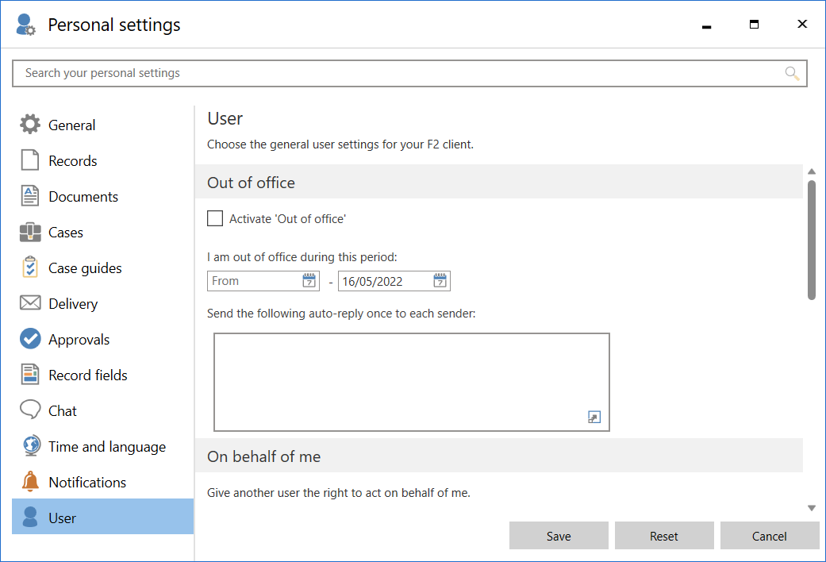Image resolution: width=826 pixels, height=562 pixels.
Task: Open the Chat speech bubble icon
Action: [x=30, y=410]
